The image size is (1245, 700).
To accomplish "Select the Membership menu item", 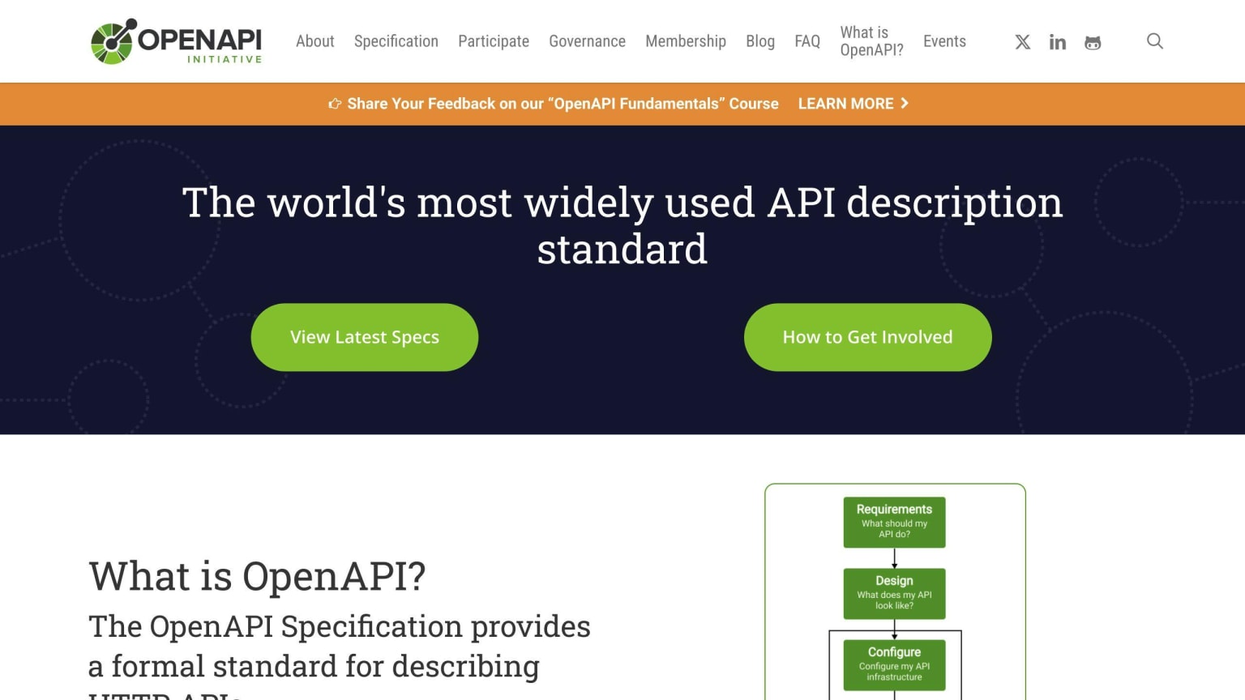I will pyautogui.click(x=686, y=41).
